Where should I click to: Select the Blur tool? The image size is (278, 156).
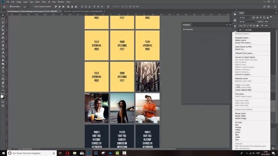(x=3, y=60)
